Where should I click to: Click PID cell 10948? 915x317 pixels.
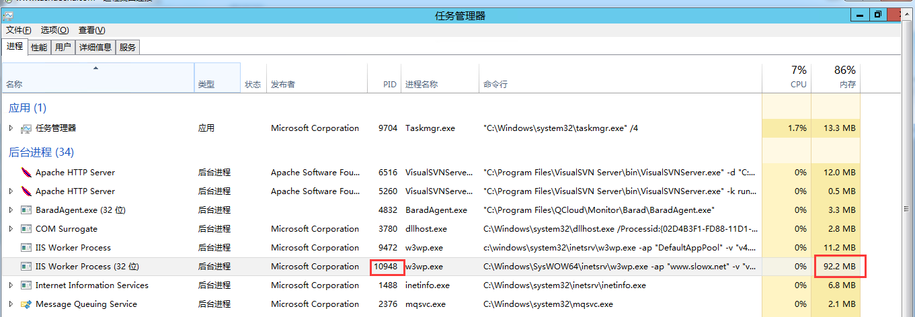pyautogui.click(x=386, y=267)
